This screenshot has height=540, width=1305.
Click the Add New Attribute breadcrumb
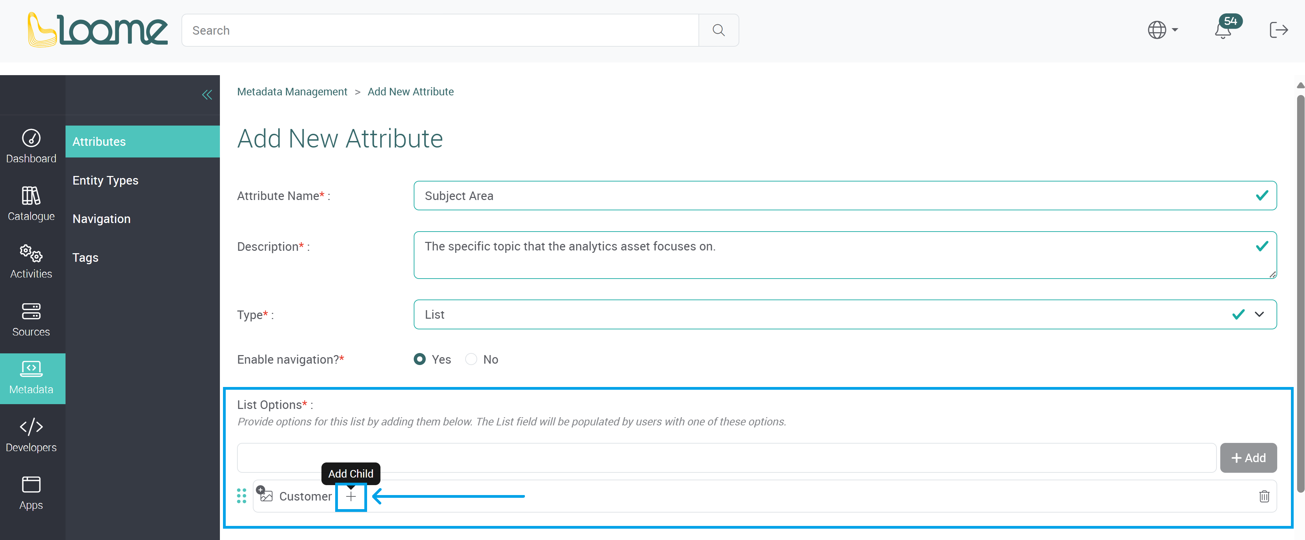pyautogui.click(x=410, y=92)
